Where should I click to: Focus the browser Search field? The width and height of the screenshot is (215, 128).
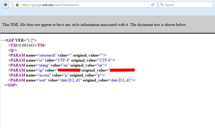click(x=185, y=5)
